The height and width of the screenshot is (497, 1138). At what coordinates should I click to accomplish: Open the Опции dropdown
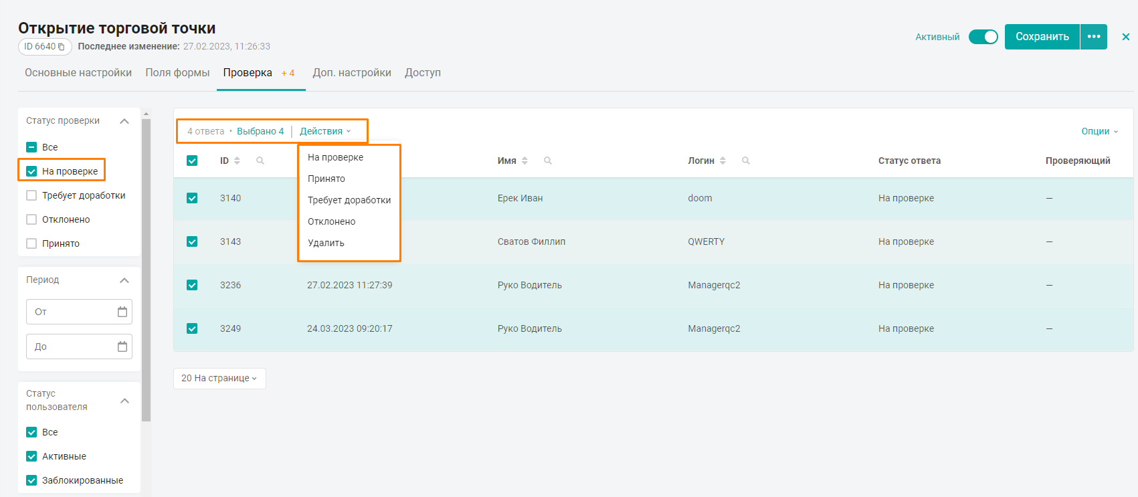click(x=1100, y=131)
